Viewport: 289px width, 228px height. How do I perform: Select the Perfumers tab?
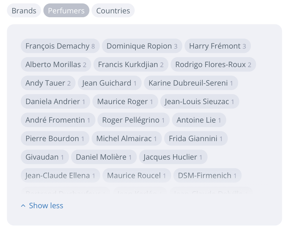click(66, 11)
